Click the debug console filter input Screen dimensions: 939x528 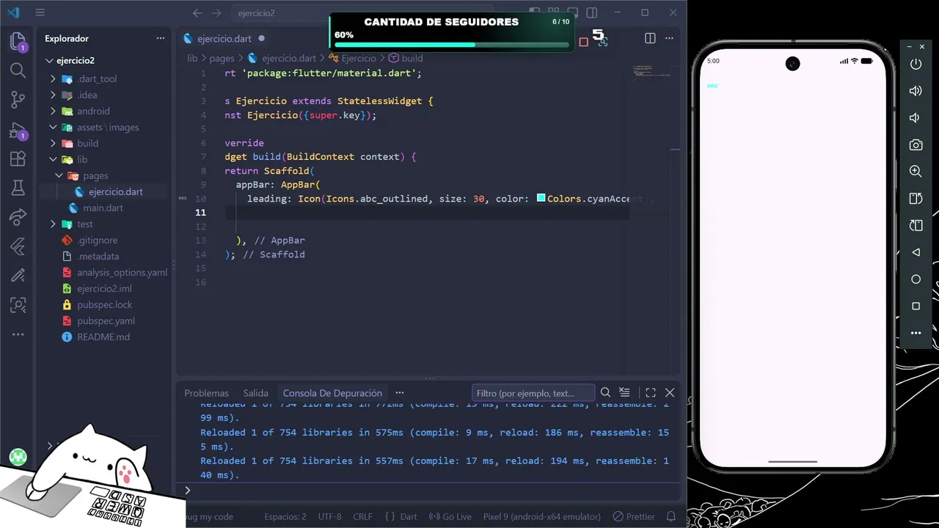[x=533, y=393]
